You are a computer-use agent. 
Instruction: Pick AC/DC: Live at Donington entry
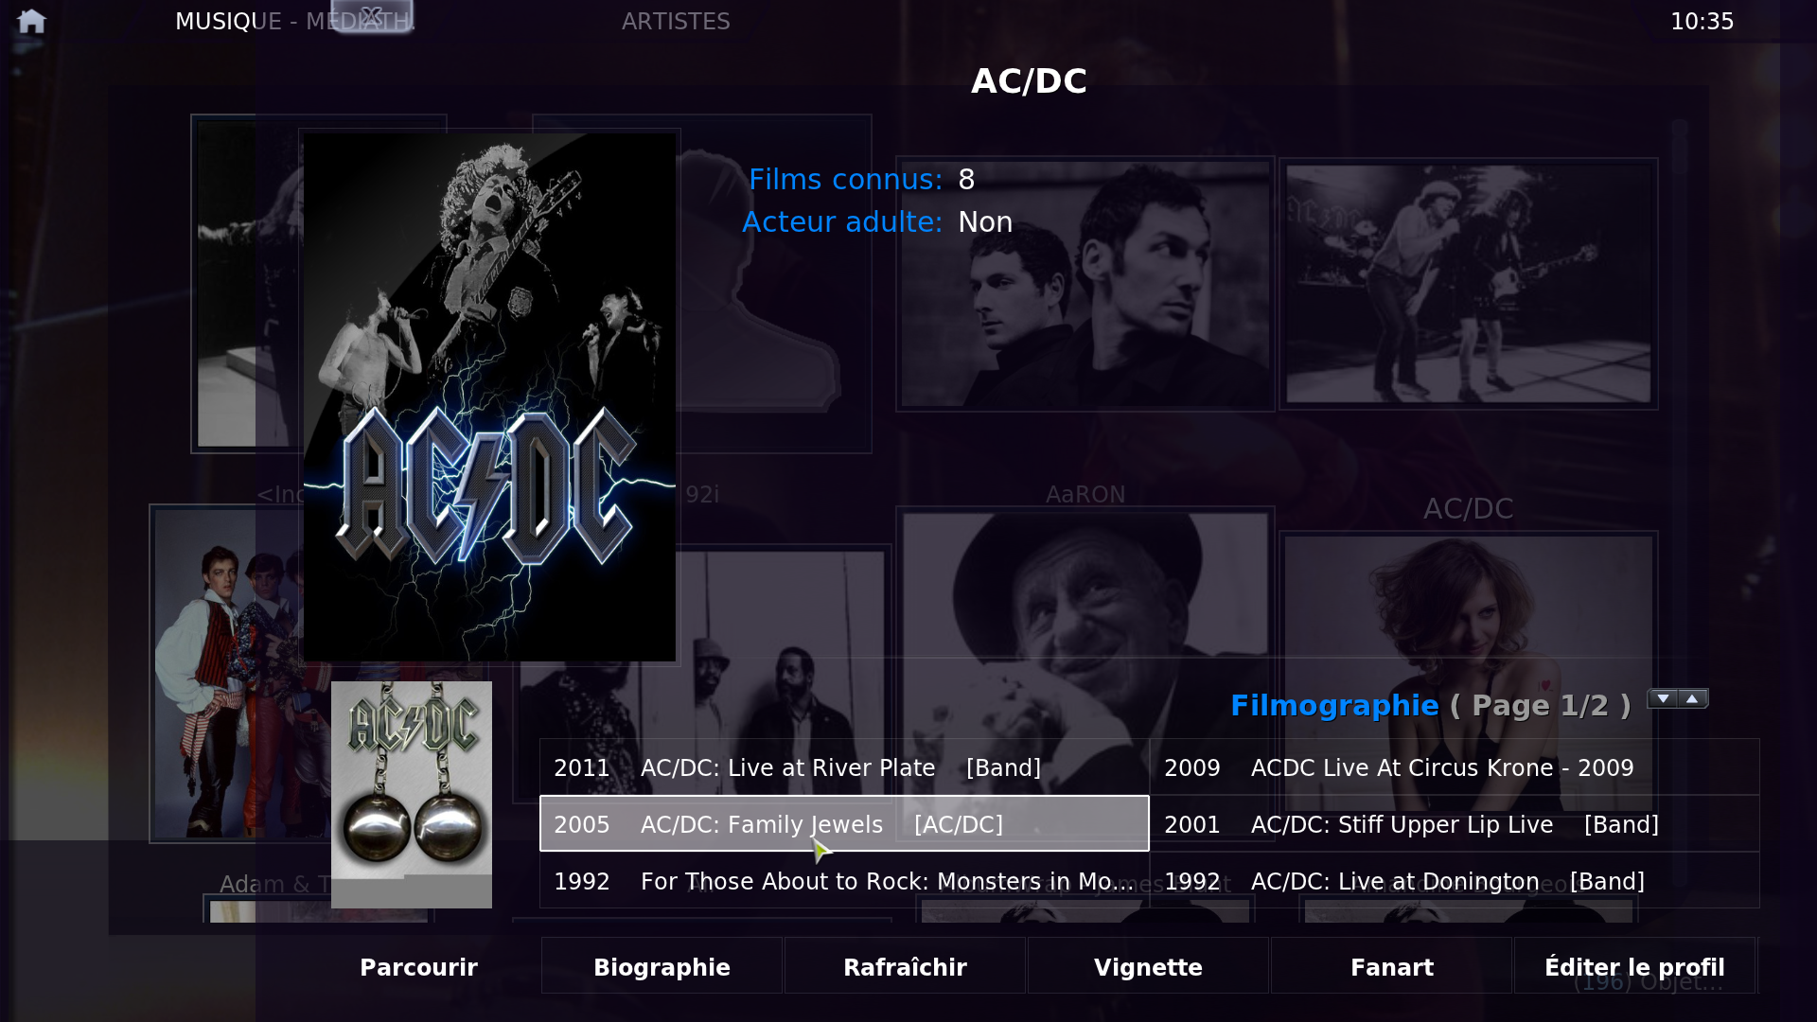coord(1455,881)
